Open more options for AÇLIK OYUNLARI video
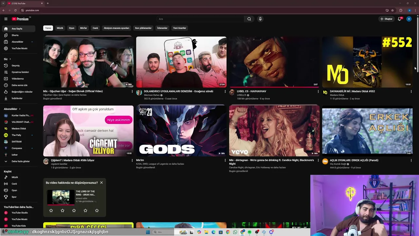Image resolution: width=419 pixels, height=236 pixels. coord(411,160)
